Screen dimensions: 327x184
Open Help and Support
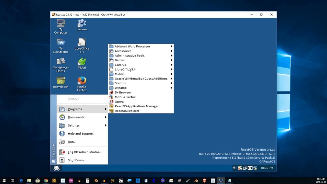click(82, 134)
